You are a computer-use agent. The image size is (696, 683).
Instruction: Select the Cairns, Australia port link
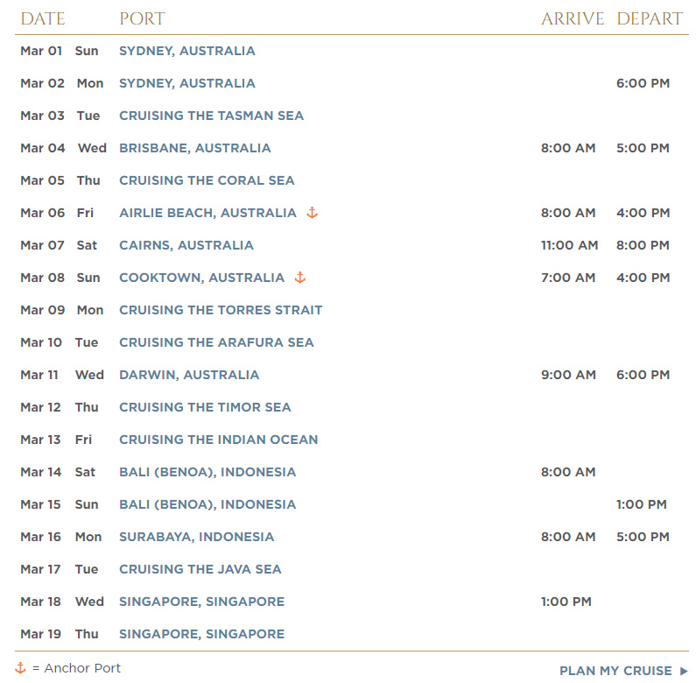(x=186, y=245)
